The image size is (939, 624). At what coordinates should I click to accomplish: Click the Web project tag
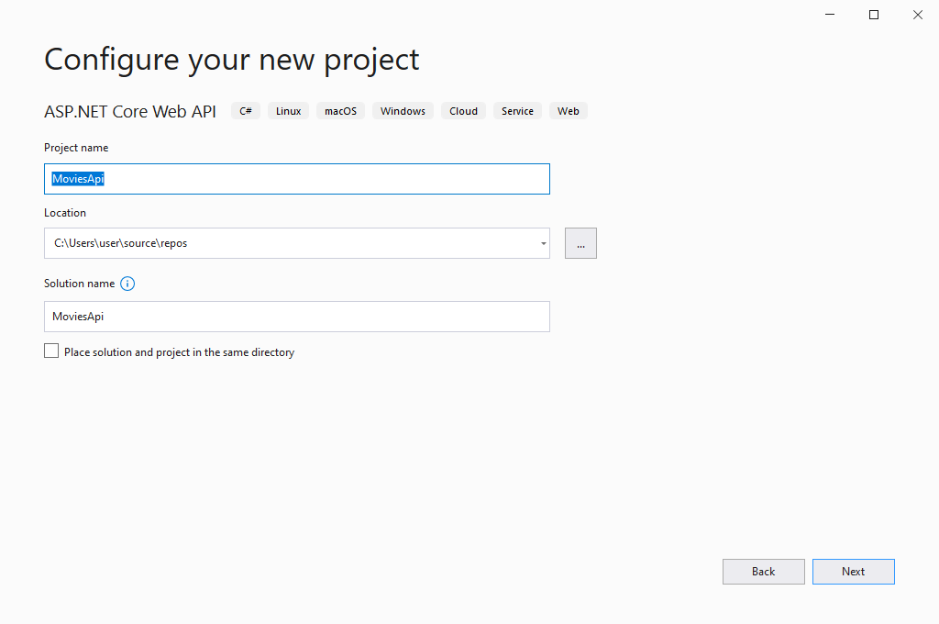[x=568, y=110]
